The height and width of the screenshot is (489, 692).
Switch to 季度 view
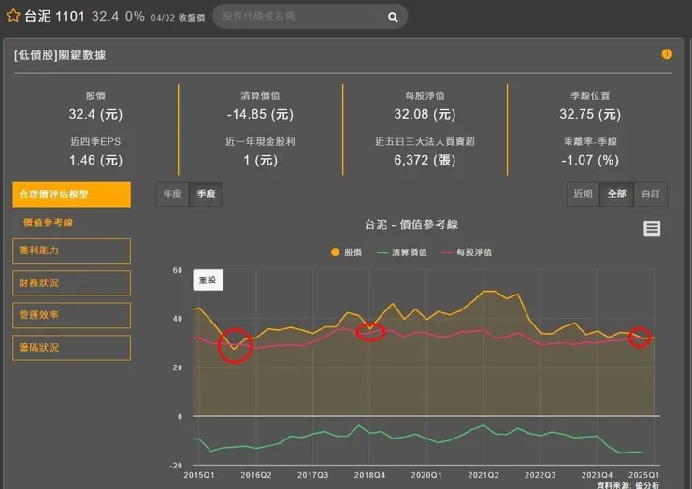(x=206, y=194)
